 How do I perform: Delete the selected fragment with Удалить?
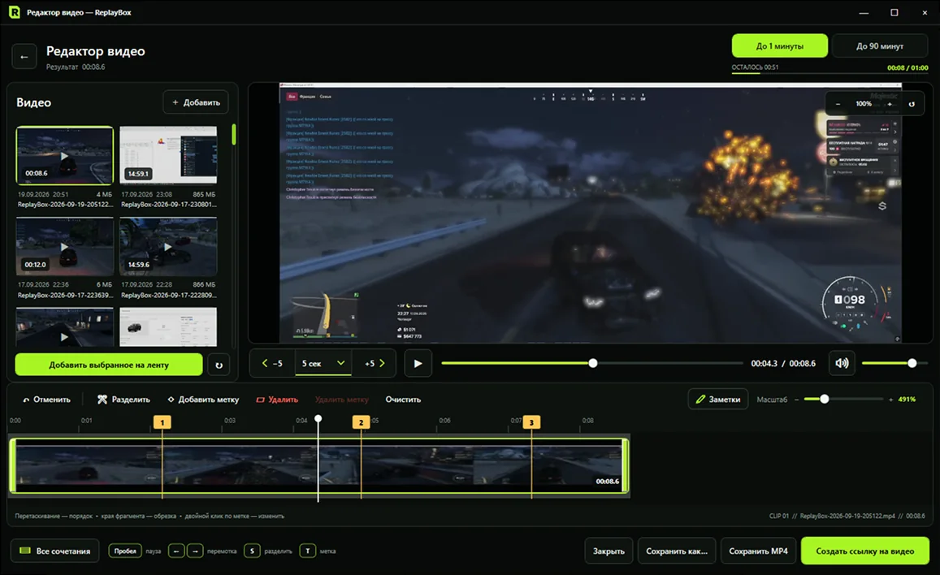(277, 400)
